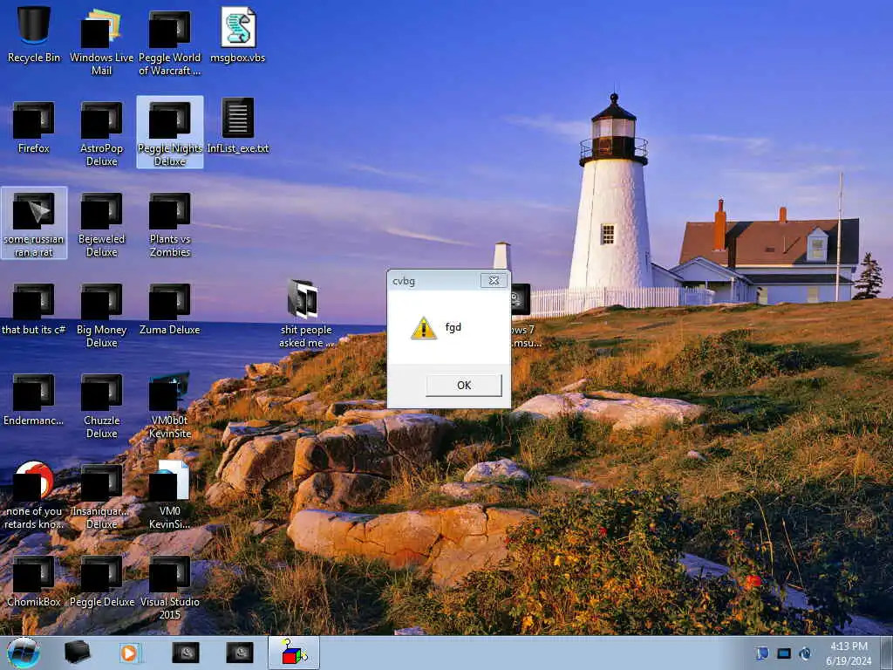Select Big Money Deluxe shortcut
This screenshot has width=893, height=670.
click(101, 314)
